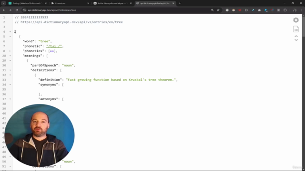The image size is (305, 171).
Task: Click the blue eyedropper extension icon
Action: coord(253,10)
